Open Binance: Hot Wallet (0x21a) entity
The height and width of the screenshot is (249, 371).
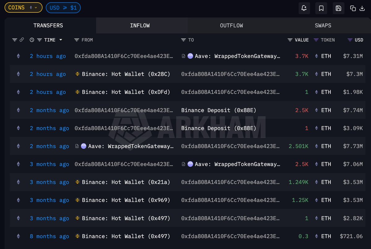(x=126, y=182)
